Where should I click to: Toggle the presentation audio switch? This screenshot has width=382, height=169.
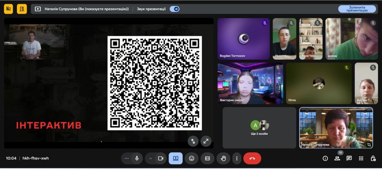tap(175, 9)
